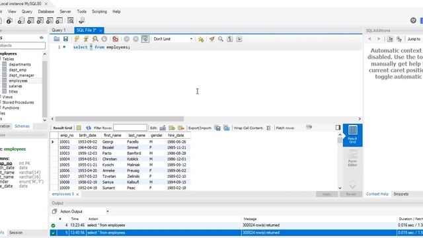The width and height of the screenshot is (423, 238).
Task: Create new view icon in main toolbar
Action: [40, 20]
